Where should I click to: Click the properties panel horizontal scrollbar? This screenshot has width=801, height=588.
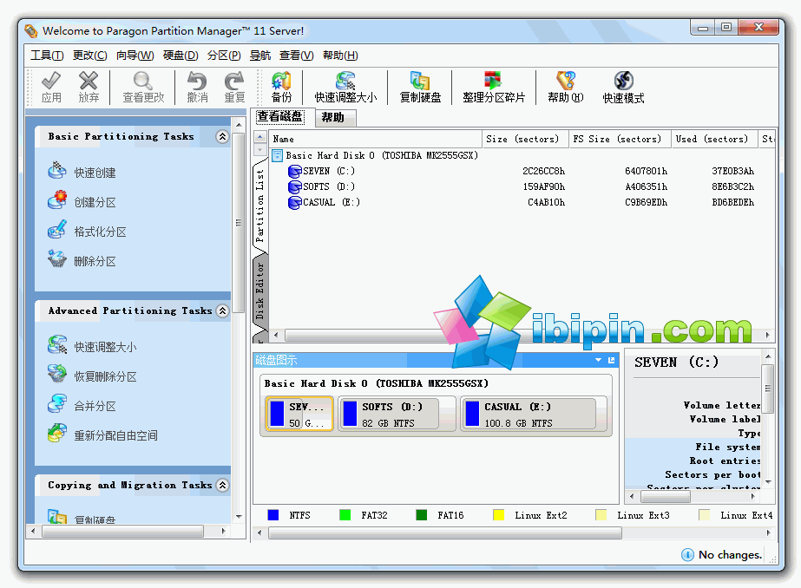(x=693, y=496)
